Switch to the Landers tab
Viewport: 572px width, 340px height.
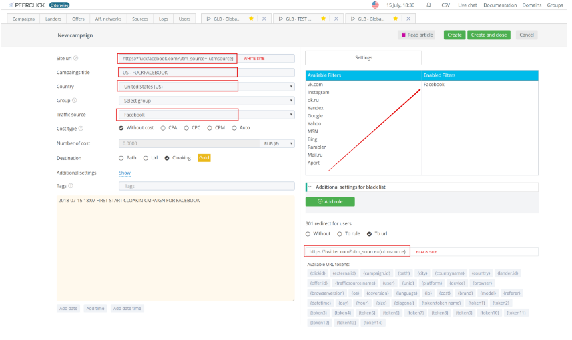pos(55,19)
